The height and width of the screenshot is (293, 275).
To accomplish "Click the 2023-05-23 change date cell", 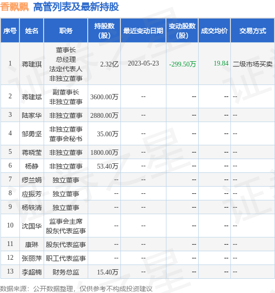I will 143,63.
